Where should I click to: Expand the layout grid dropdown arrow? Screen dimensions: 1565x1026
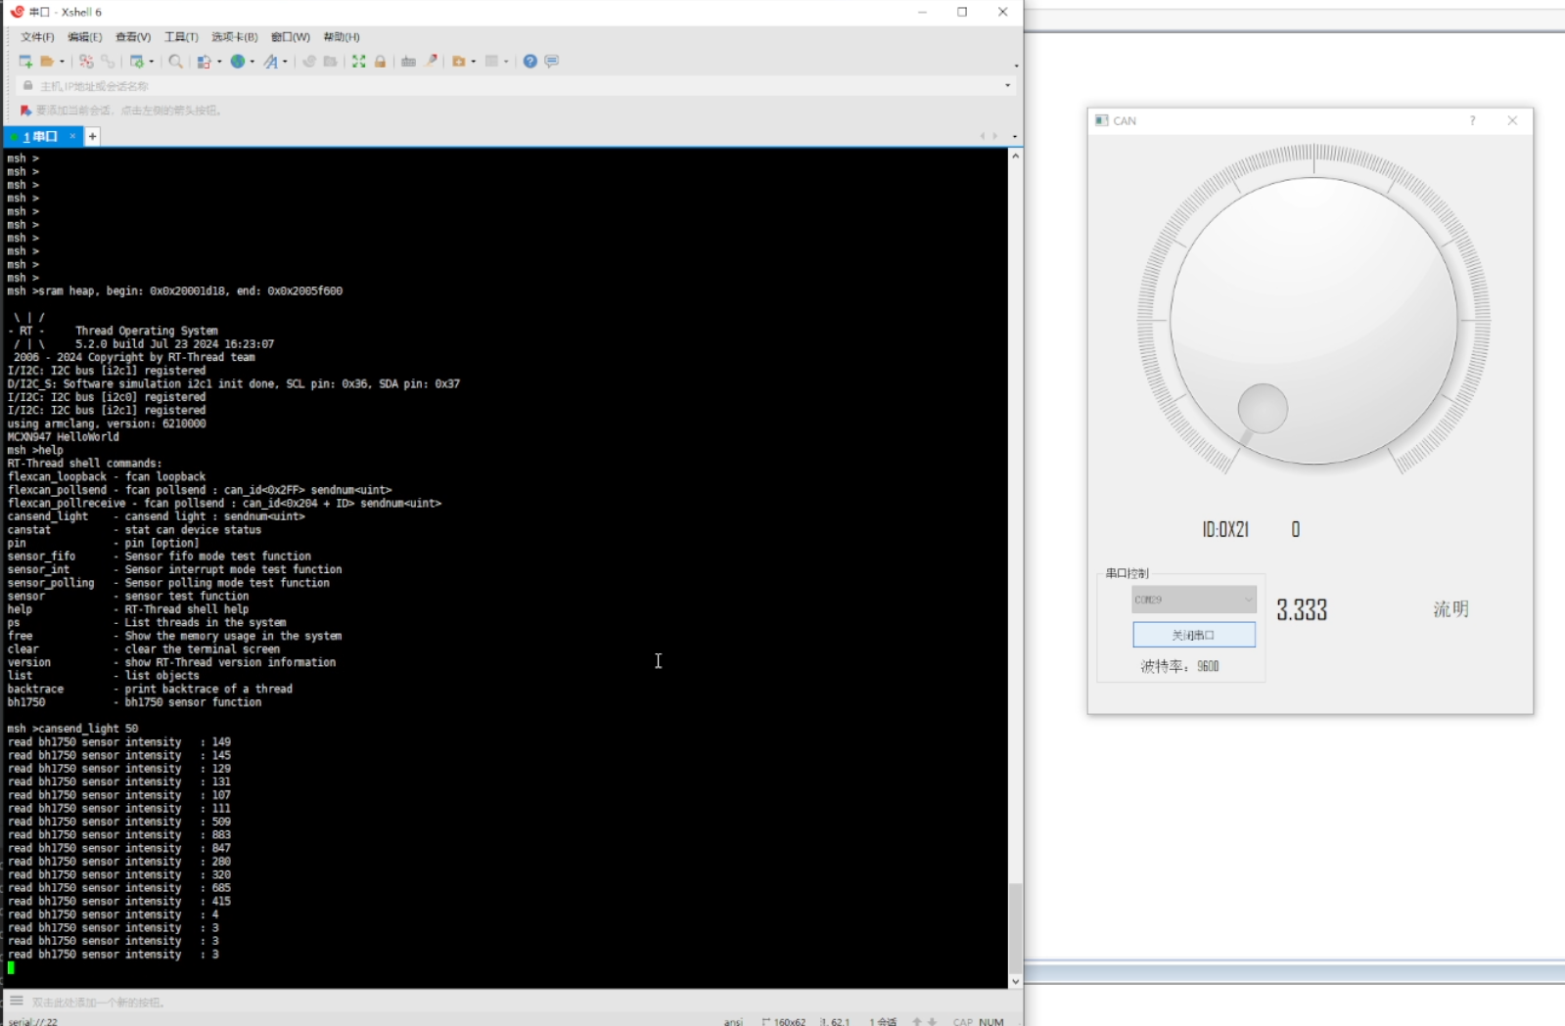point(506,62)
